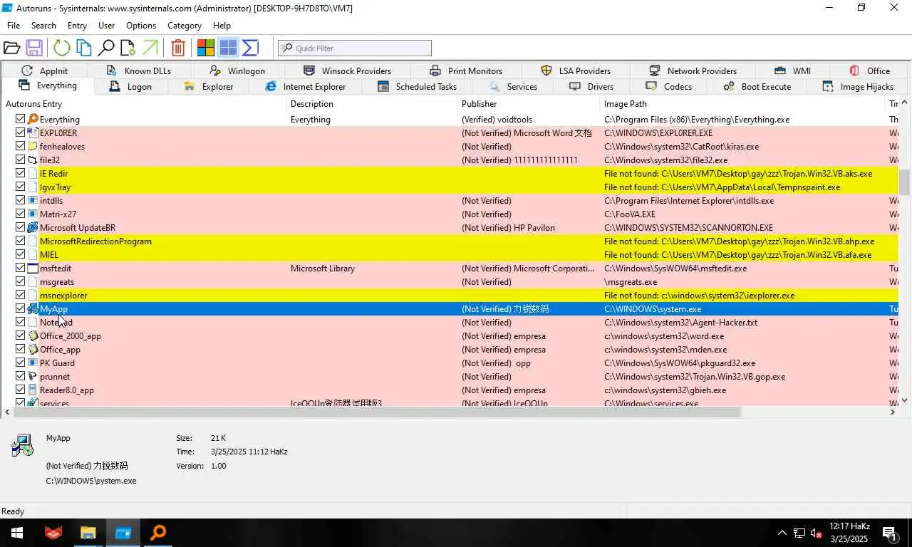This screenshot has height=547, width=912.
Task: Click the horizontal scrollbar thumb
Action: tap(378, 412)
